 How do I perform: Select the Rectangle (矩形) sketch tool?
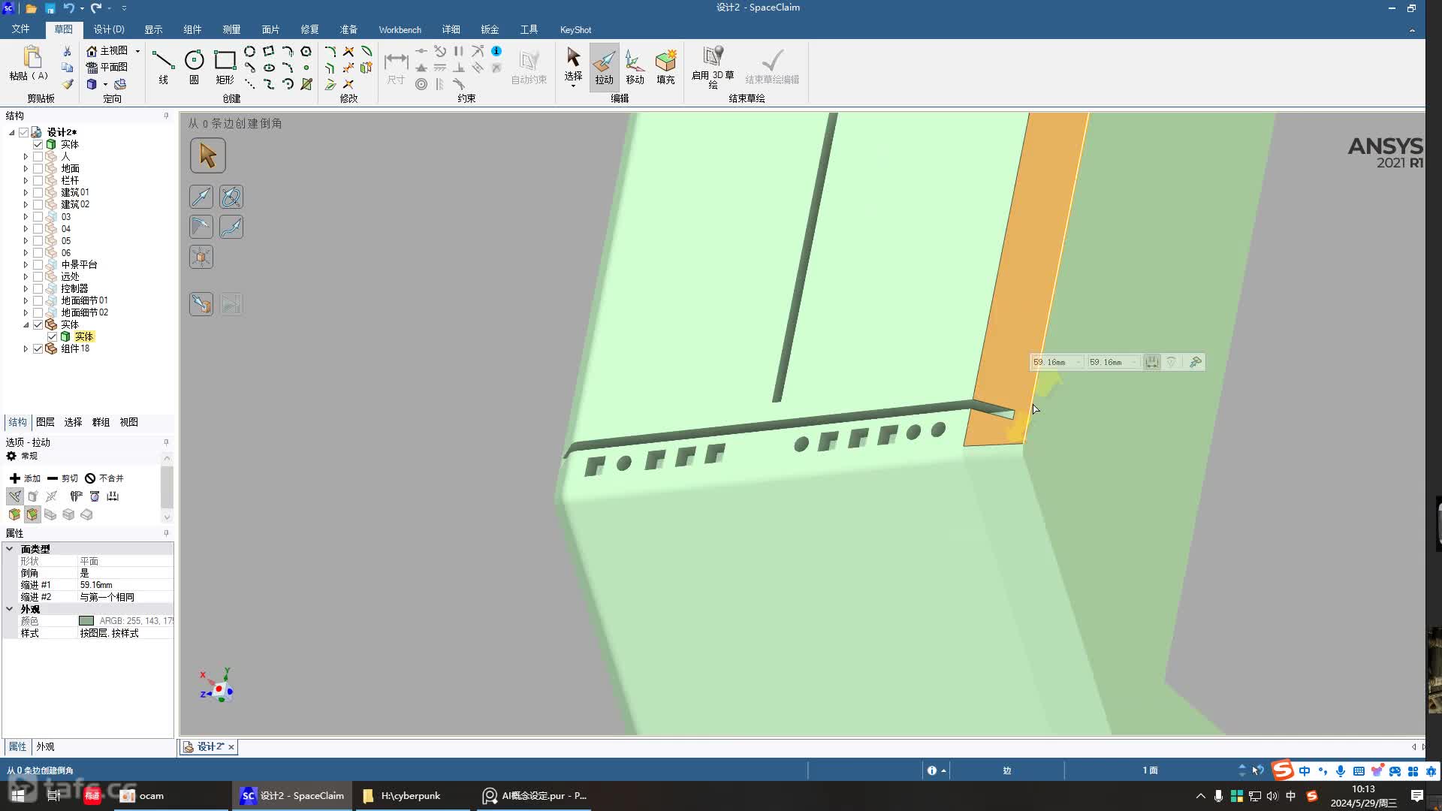point(225,66)
